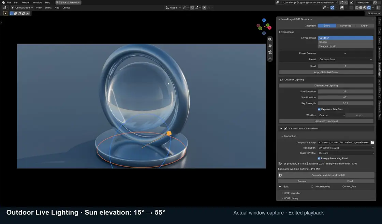Open folder browser for Output Directory
Screen dimensions: 382x224
(372, 143)
